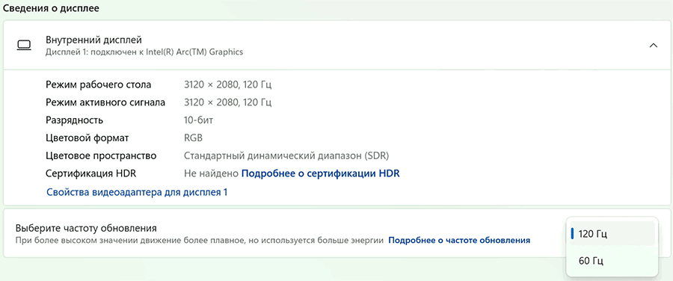
Task: Open Подробнее о сертификации HDR link
Action: click(x=320, y=173)
